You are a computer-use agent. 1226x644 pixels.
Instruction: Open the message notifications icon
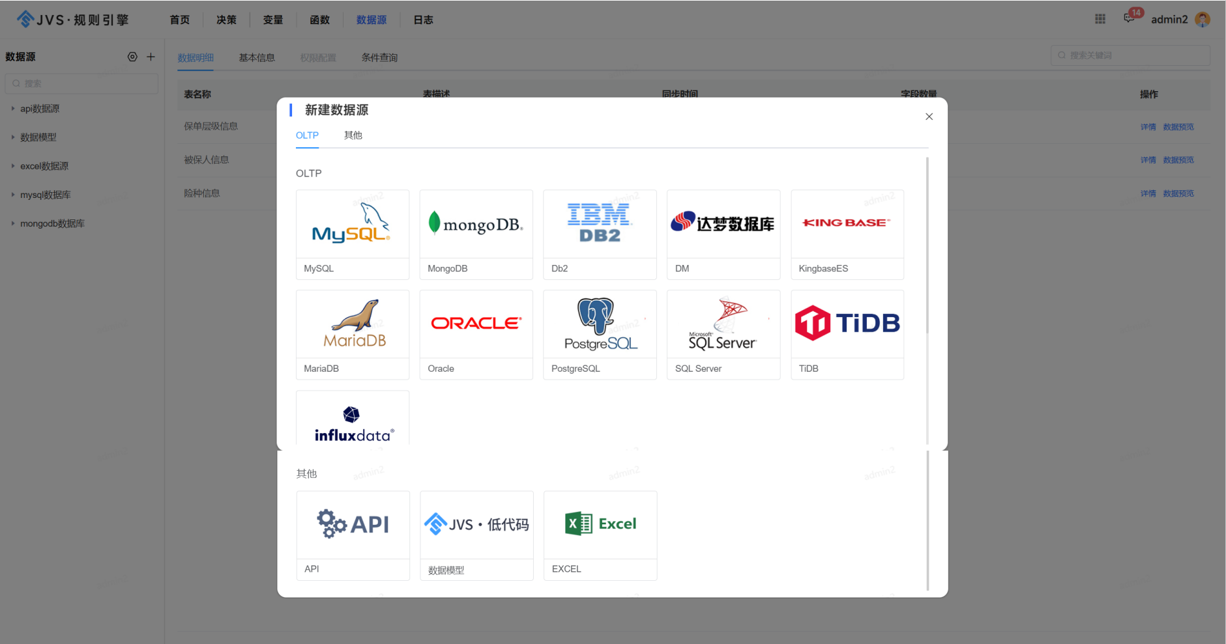[x=1130, y=19]
